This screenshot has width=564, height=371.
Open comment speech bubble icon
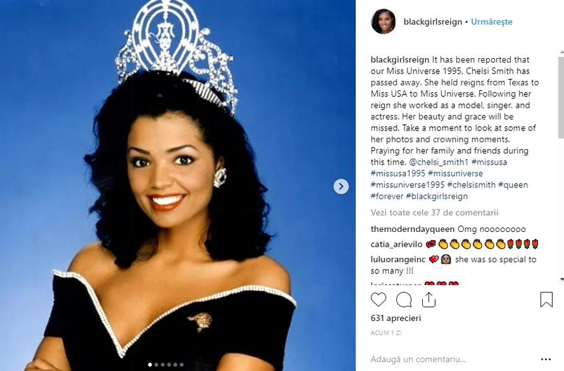coord(404,299)
